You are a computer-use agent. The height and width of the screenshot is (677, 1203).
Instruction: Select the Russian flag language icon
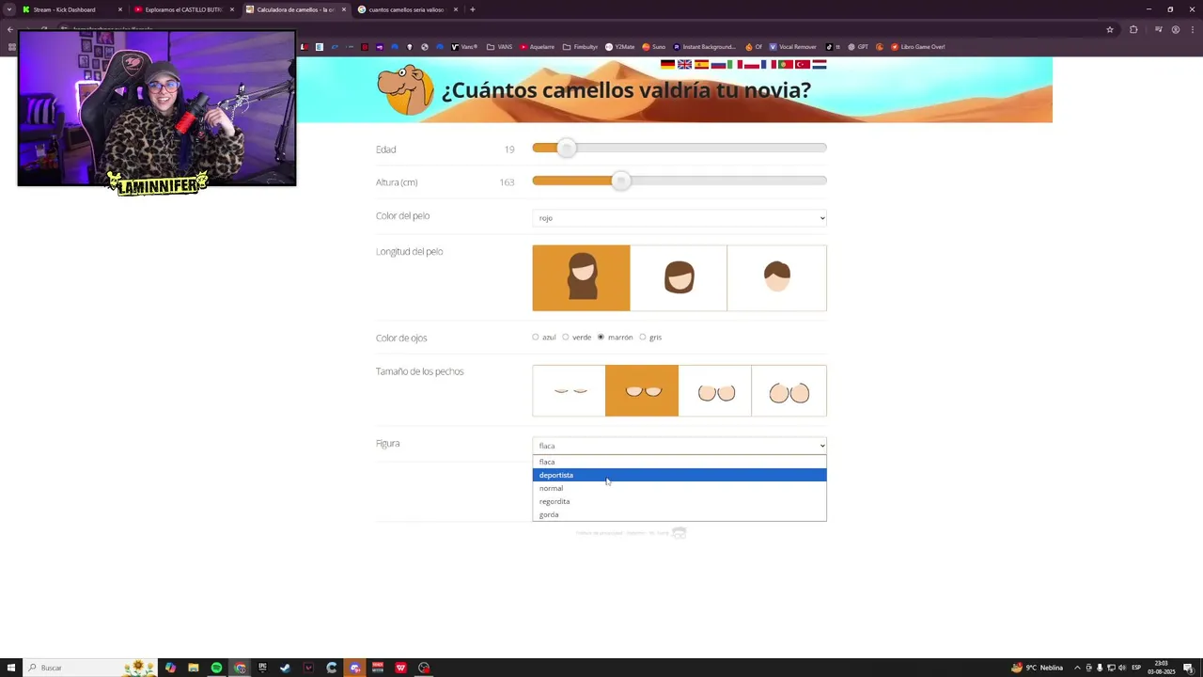tap(718, 65)
